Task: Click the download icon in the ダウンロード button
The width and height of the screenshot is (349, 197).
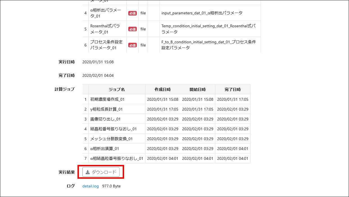Action: 88,172
